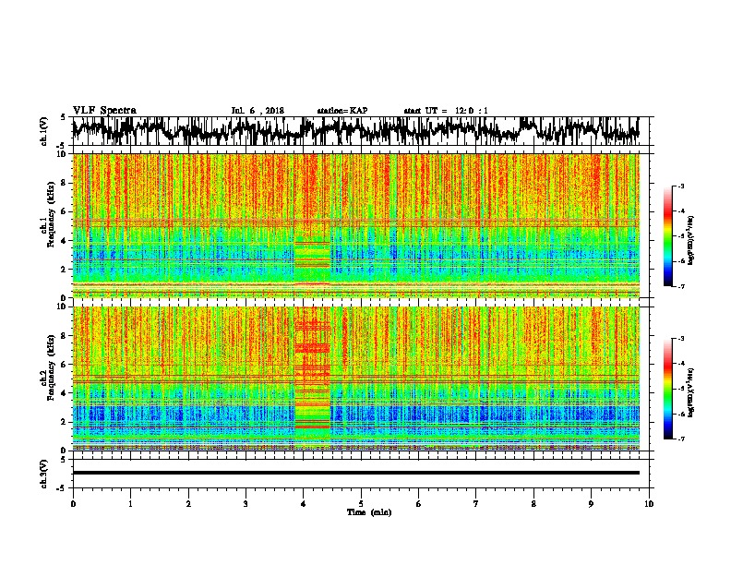
Task: Click the ch.1 frequency tick "8"
Action: pyautogui.click(x=64, y=183)
